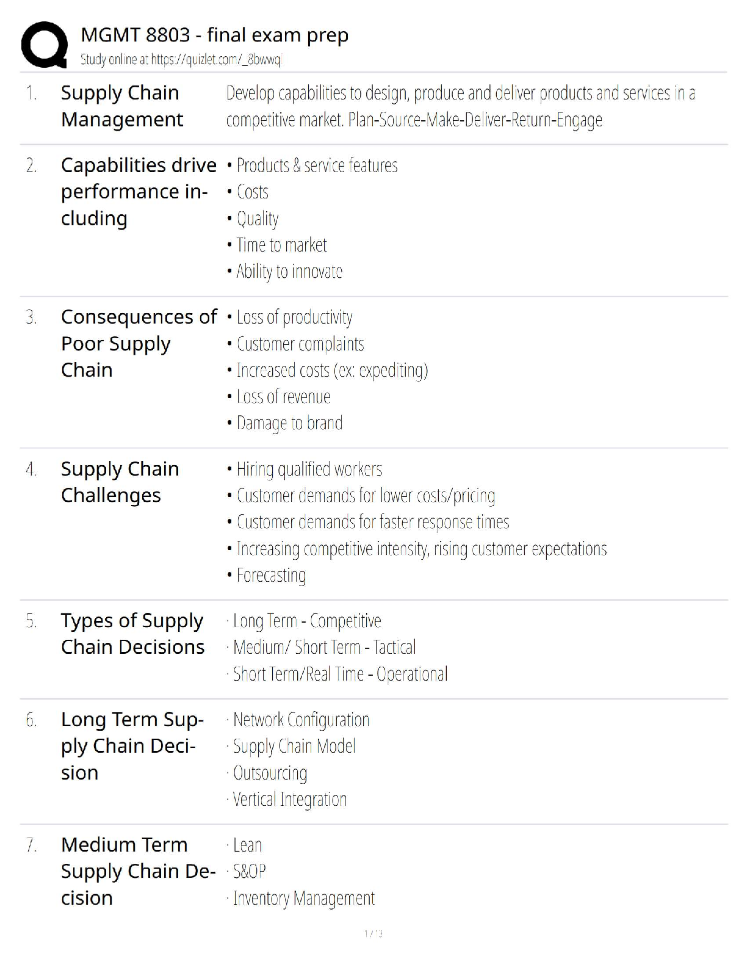Select Medium Term Supply Chain Decision term
The width and height of the screenshot is (747, 967).
point(137,871)
